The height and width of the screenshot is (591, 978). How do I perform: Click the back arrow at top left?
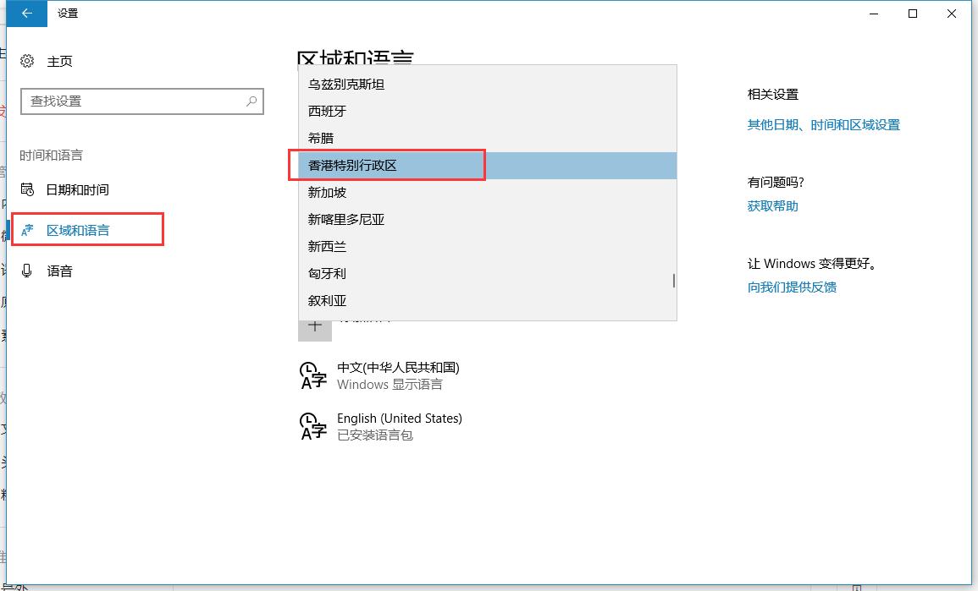(x=25, y=14)
